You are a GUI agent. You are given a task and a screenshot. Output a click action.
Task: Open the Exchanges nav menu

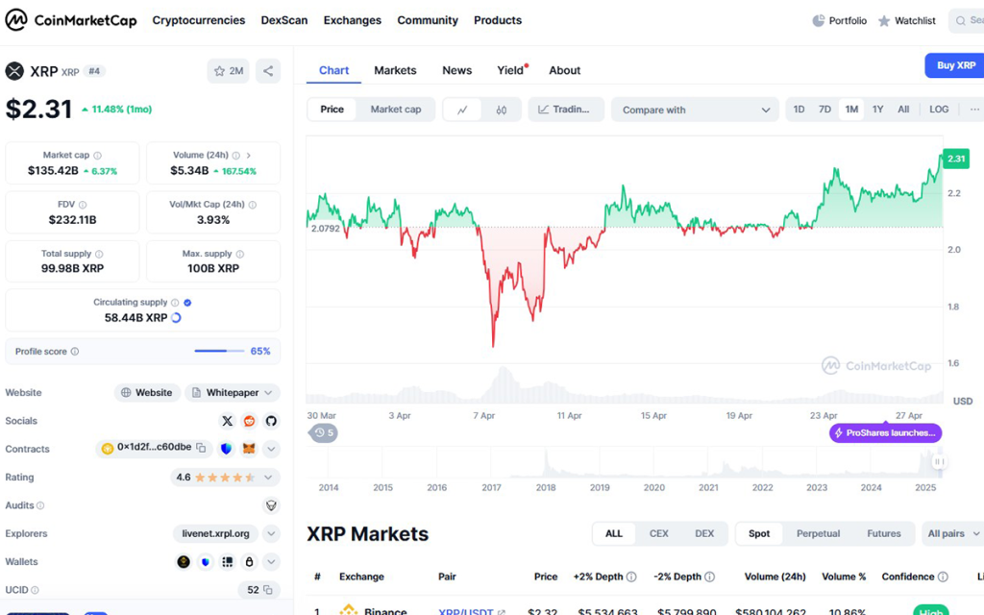coord(352,20)
